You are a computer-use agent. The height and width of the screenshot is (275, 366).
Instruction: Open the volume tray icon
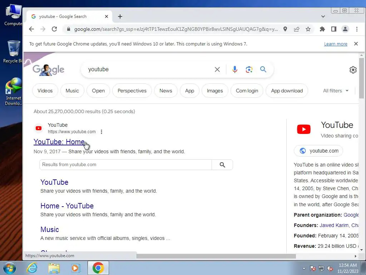pos(330,269)
